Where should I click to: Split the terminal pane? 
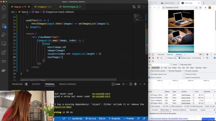point(131,84)
